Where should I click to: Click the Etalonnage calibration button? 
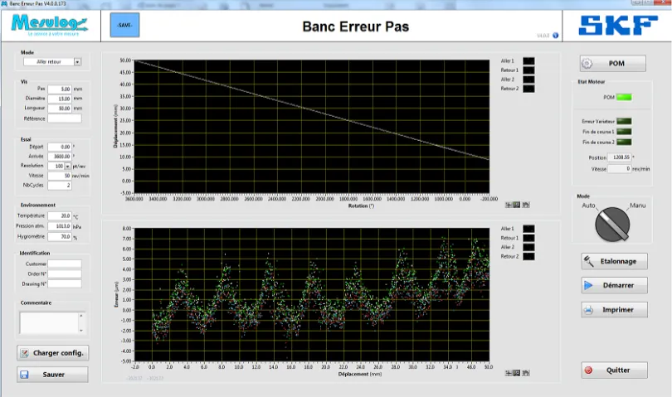pyautogui.click(x=614, y=261)
